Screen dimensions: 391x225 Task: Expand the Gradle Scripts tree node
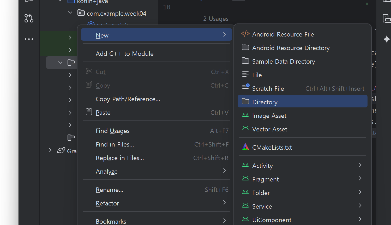pyautogui.click(x=50, y=150)
